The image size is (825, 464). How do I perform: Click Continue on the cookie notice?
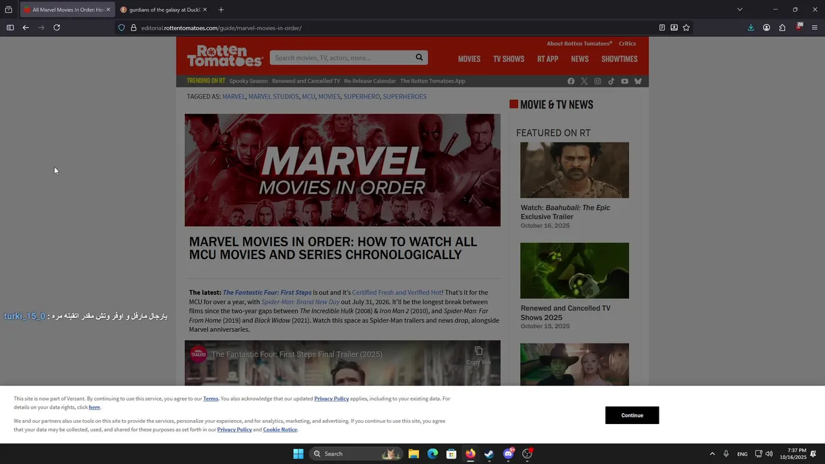tap(632, 415)
